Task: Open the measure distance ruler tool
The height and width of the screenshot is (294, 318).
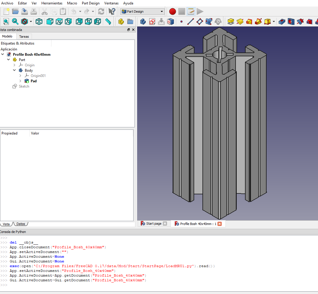Action: click(108, 22)
